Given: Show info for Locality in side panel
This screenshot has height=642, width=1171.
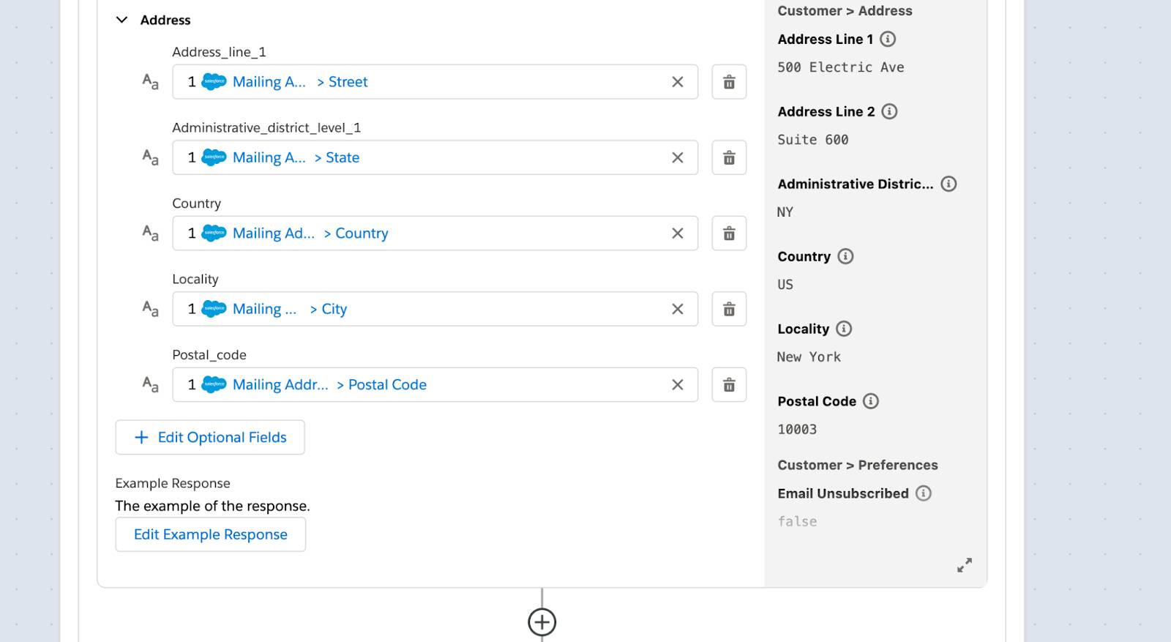Looking at the screenshot, I should [x=844, y=329].
